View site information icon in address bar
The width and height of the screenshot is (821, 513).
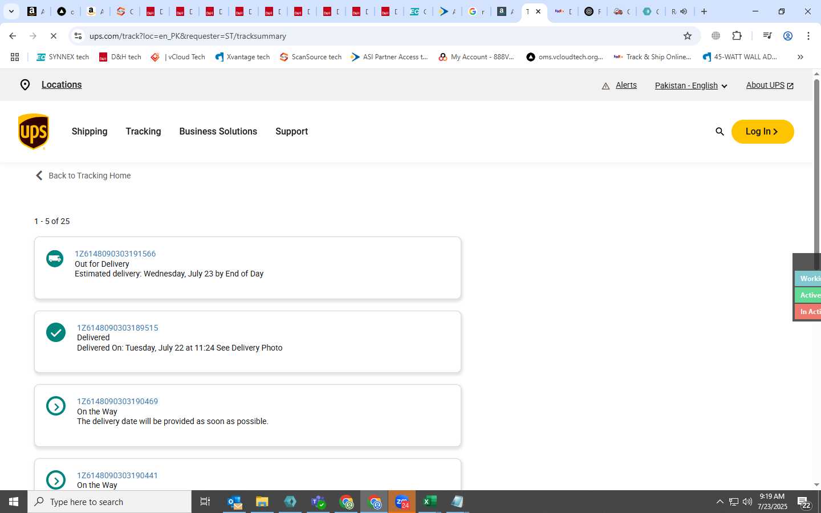(78, 36)
